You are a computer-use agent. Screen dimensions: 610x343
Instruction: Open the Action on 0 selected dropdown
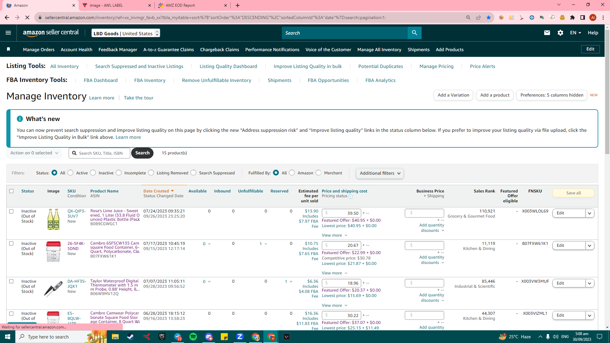[34, 153]
